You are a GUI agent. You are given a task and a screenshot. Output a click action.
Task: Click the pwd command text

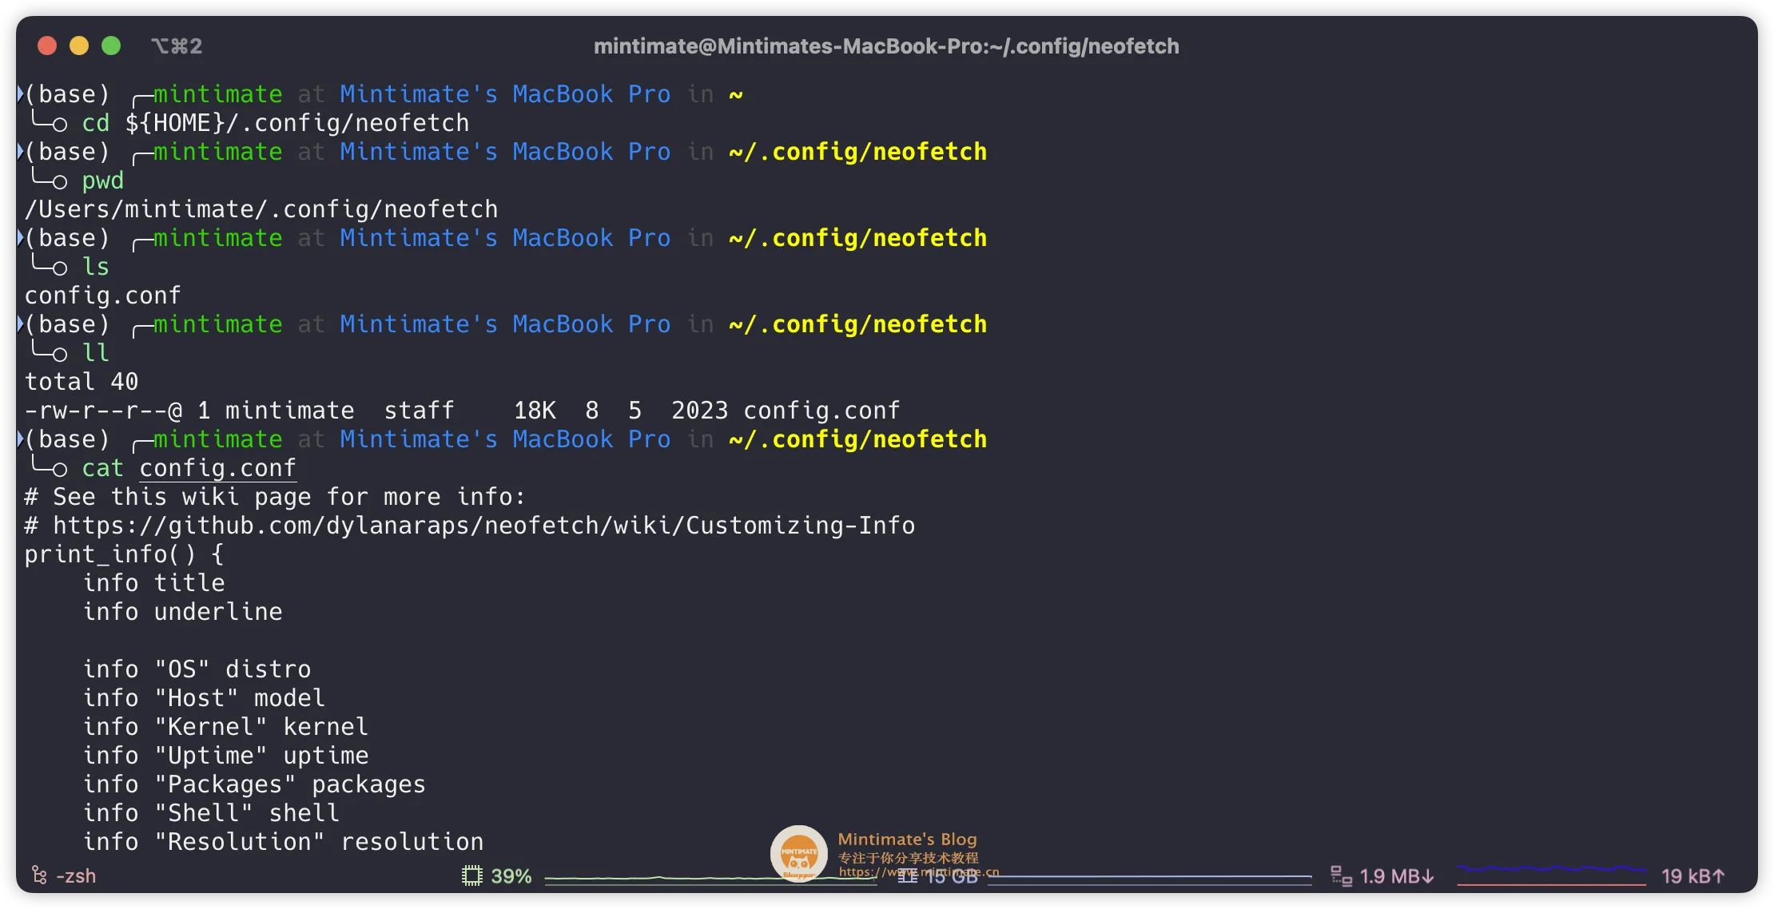click(103, 181)
